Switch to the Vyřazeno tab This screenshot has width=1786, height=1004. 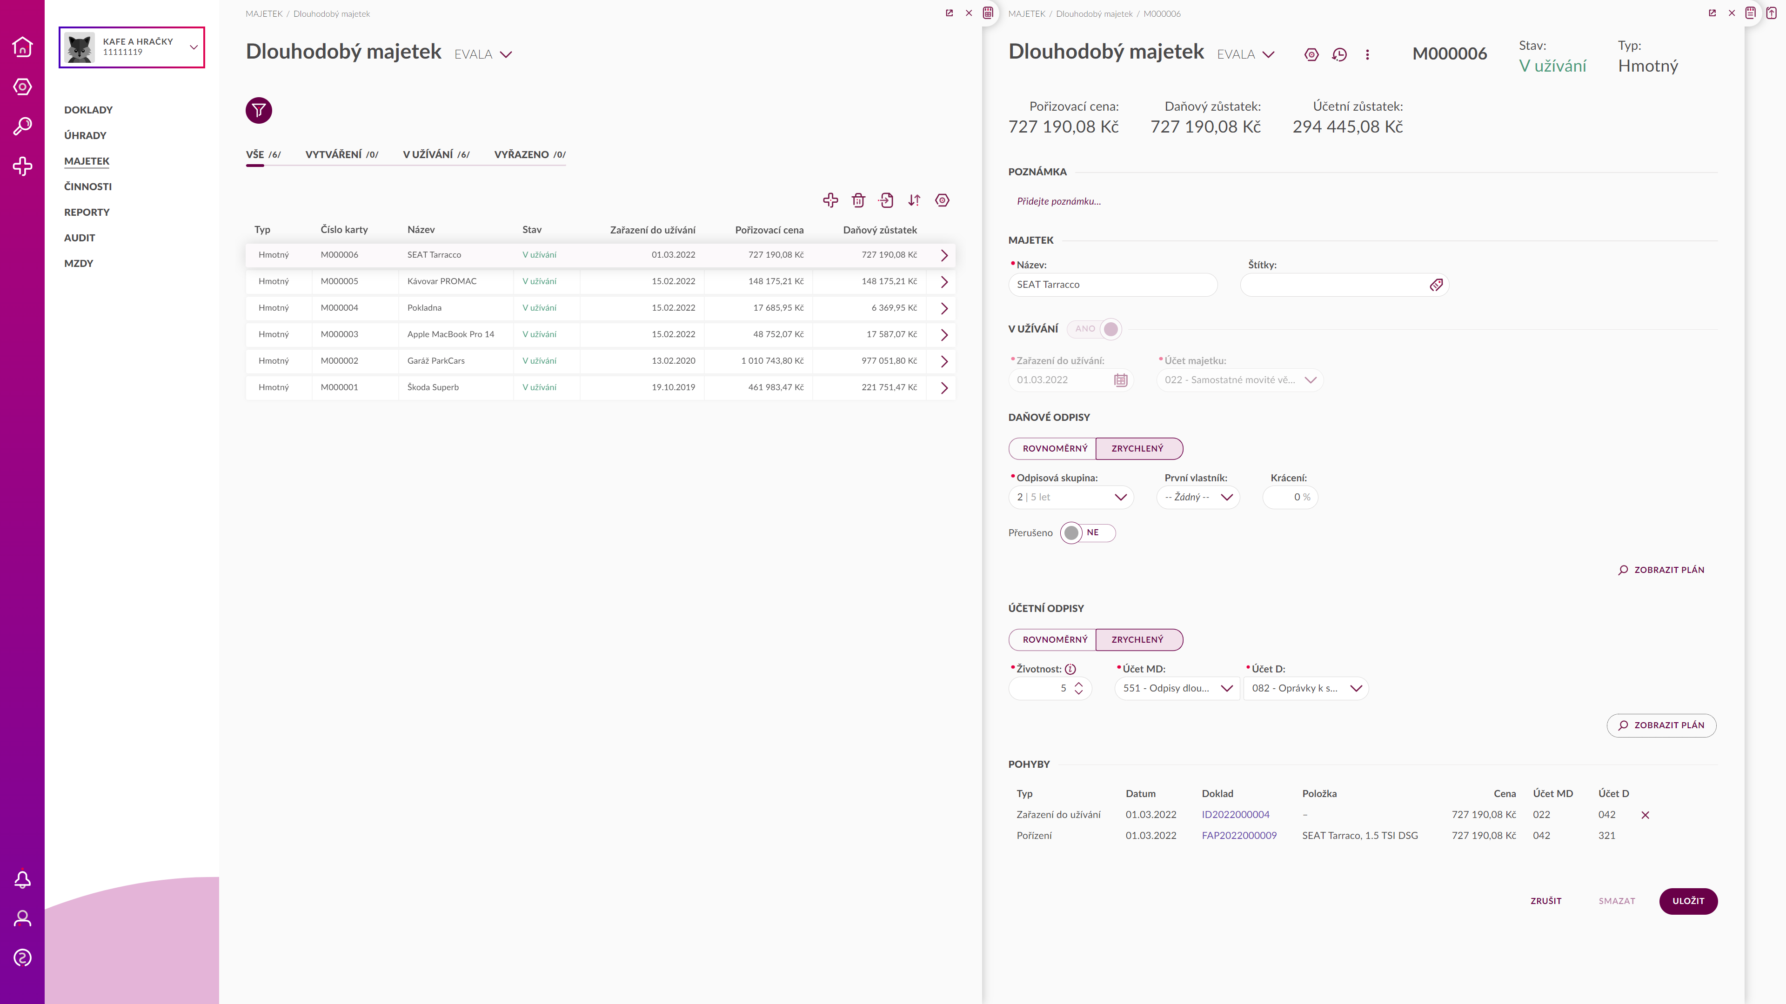tap(530, 154)
